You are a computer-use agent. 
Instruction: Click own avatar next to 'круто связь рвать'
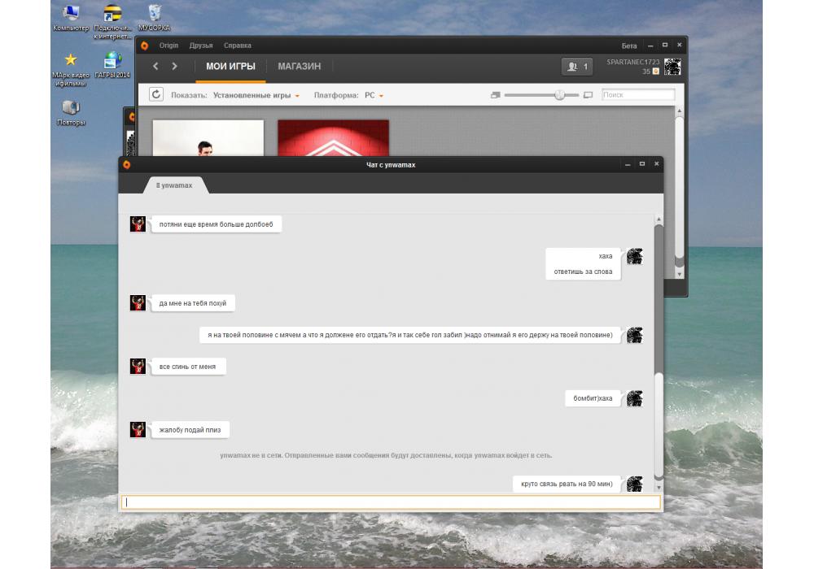[634, 484]
